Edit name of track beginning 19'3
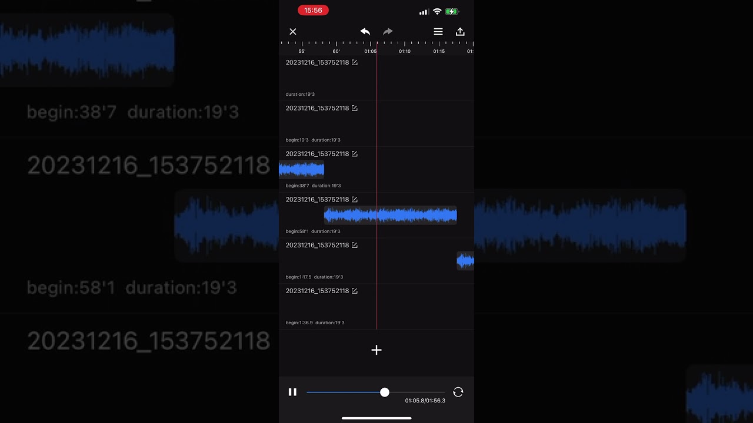Screen dimensions: 753x423 [355, 108]
